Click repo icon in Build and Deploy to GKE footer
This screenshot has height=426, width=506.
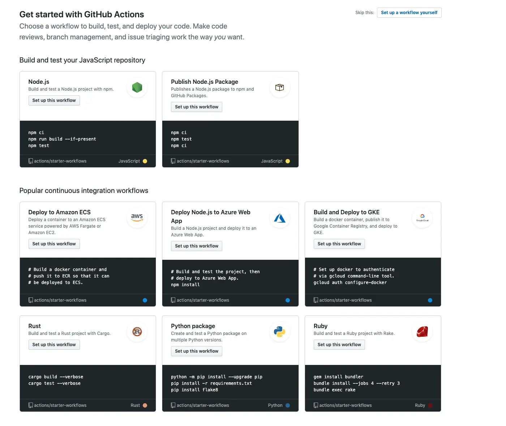[316, 300]
